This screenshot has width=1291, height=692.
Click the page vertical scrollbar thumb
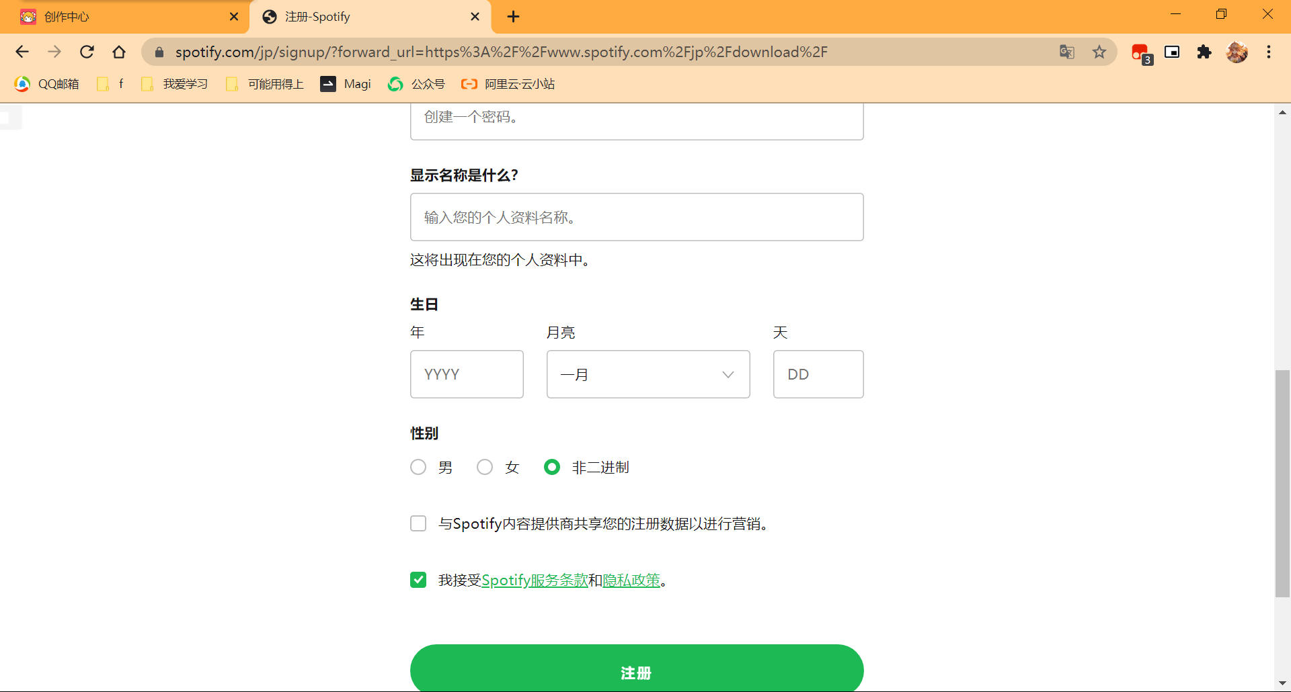click(x=1282, y=484)
